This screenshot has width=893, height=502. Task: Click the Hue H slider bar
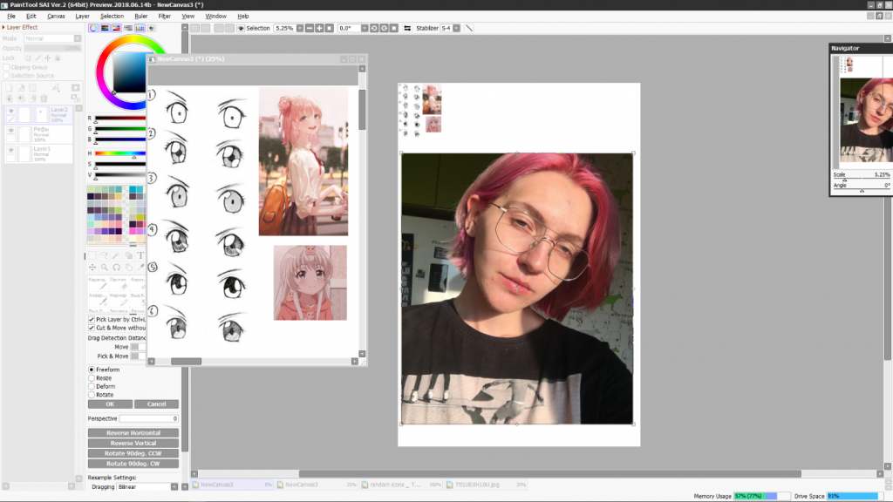[x=120, y=153]
